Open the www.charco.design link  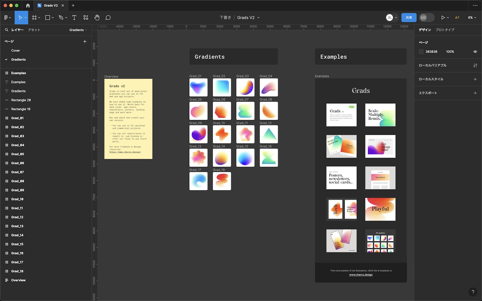pyautogui.click(x=361, y=275)
